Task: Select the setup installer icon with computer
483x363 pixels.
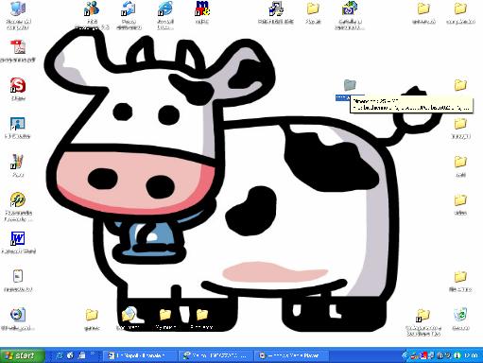Action: pos(276,9)
